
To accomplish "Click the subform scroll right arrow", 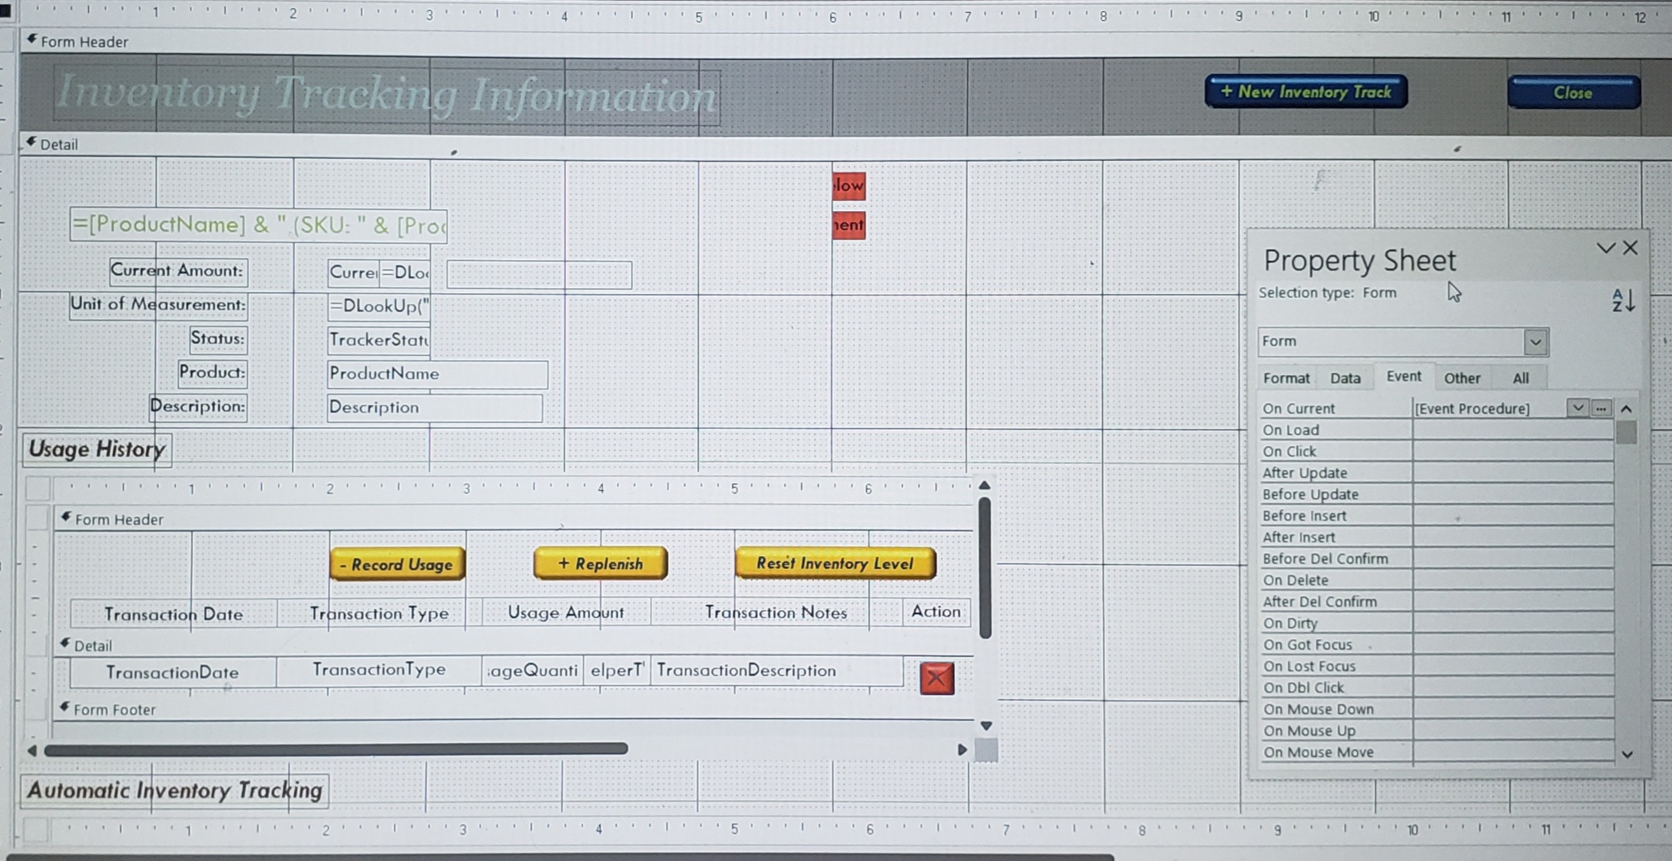I will click(x=962, y=750).
